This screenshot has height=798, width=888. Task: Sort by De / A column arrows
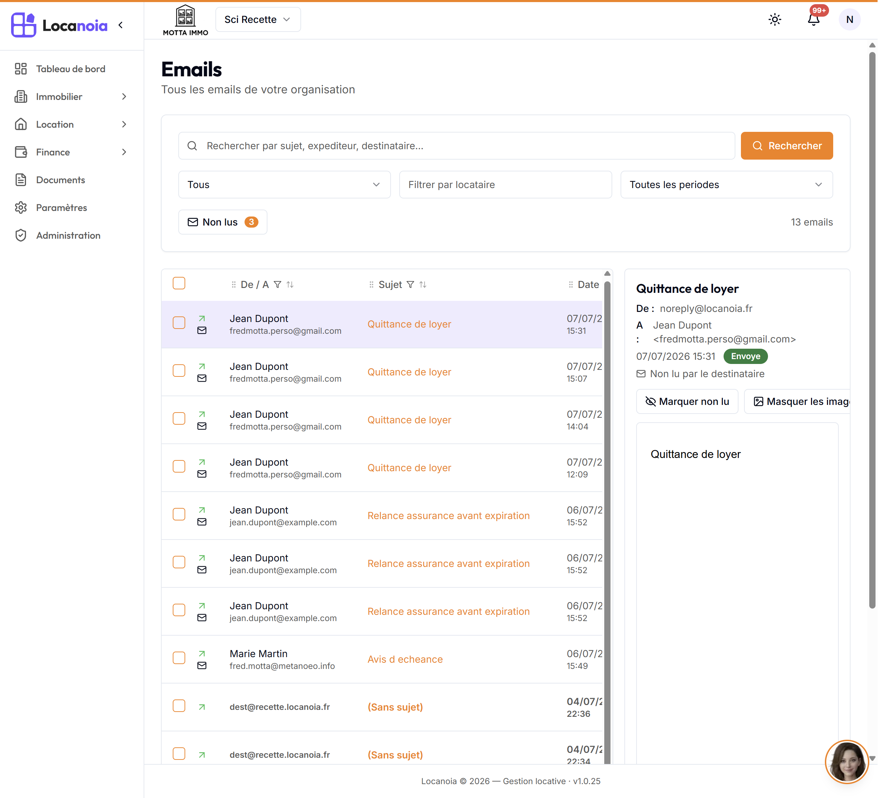click(290, 285)
